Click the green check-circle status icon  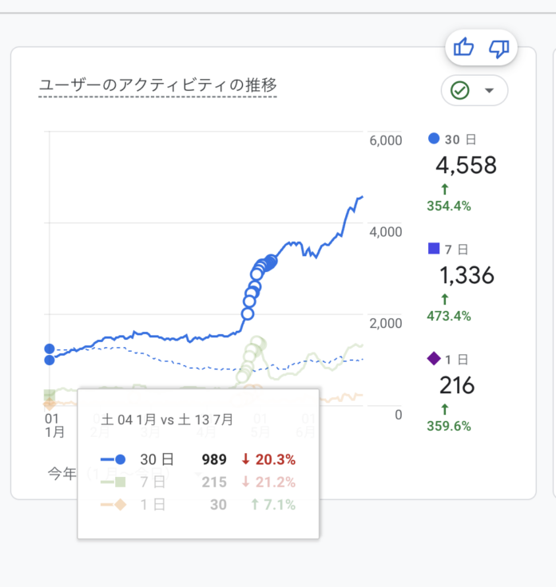pyautogui.click(x=459, y=90)
